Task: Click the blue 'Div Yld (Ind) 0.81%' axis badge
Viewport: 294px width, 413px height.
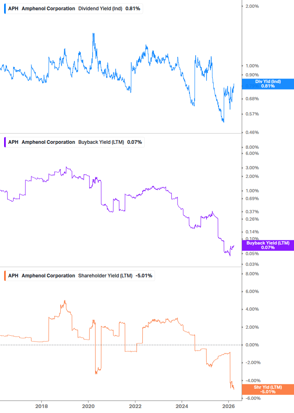Action: 268,84
